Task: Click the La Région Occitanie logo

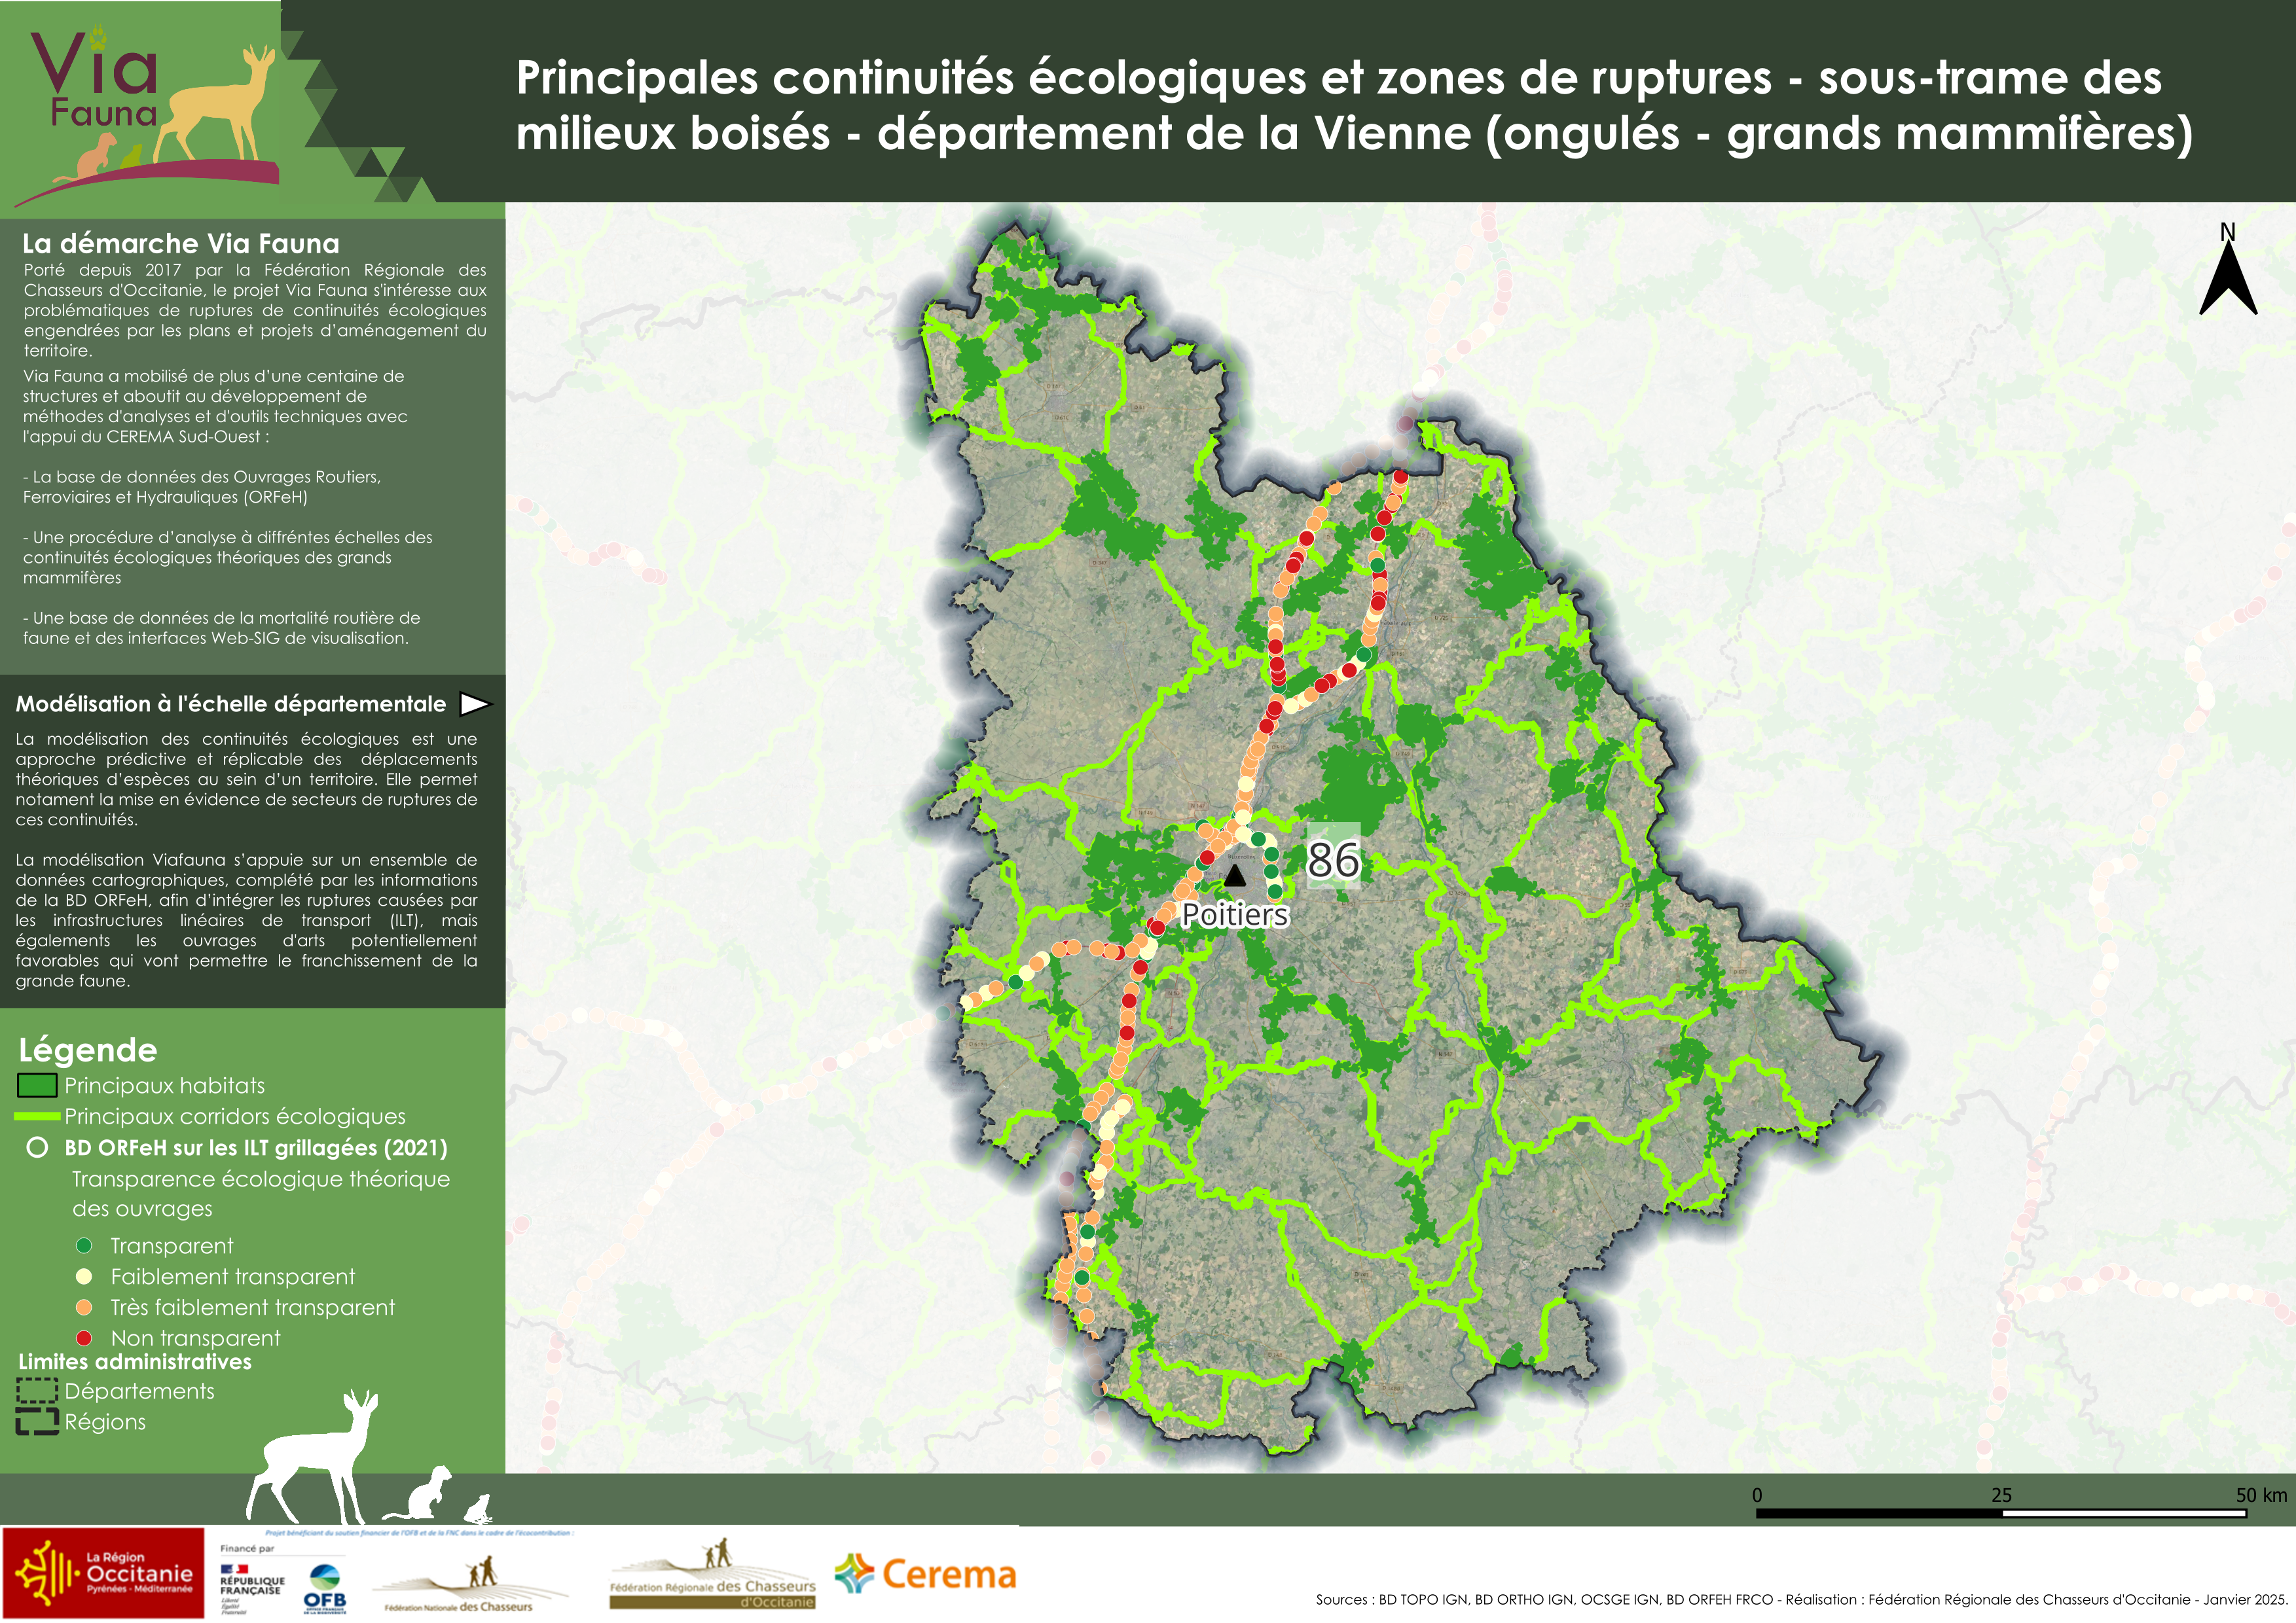Action: coord(103,1573)
